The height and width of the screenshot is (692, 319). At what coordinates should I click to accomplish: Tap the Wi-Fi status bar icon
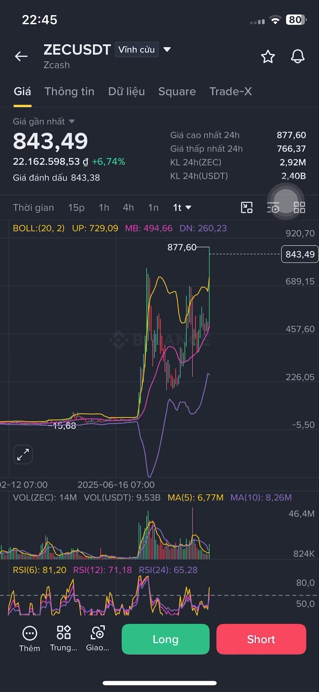coord(275,20)
